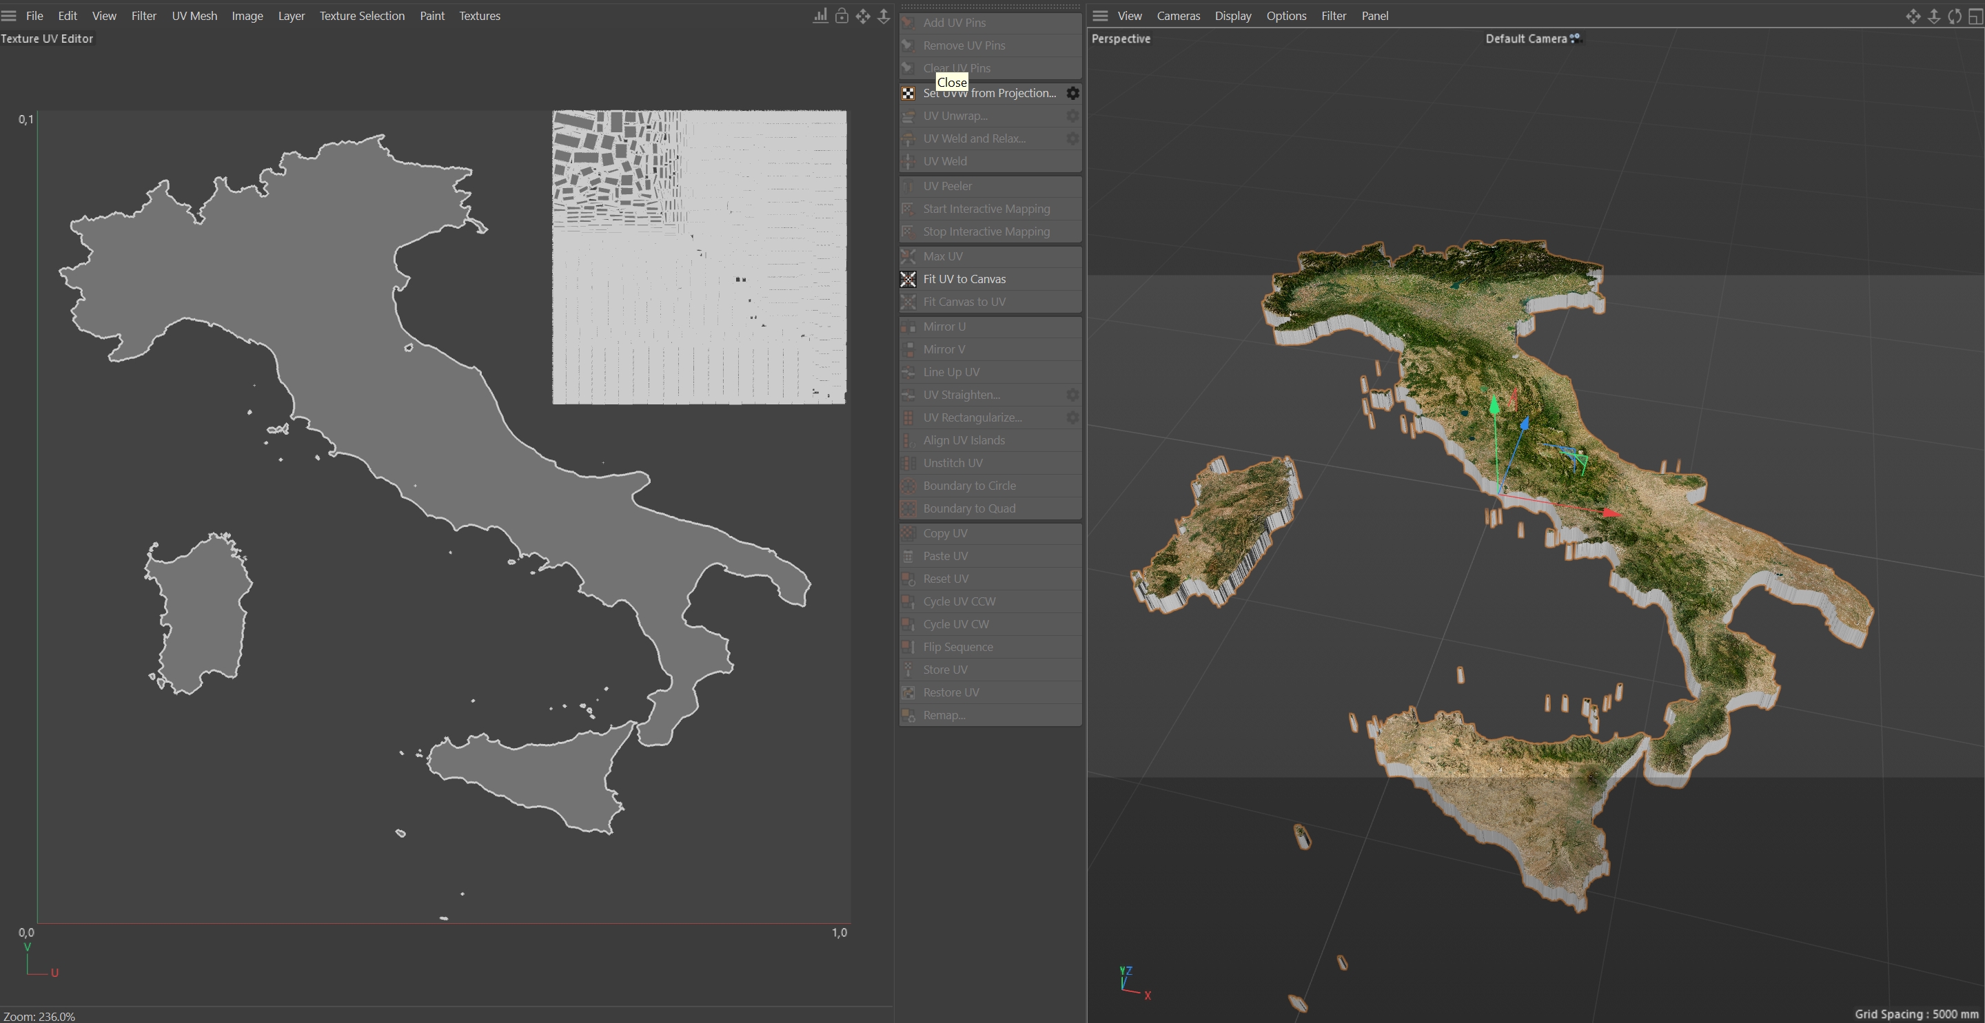The image size is (1985, 1023).
Task: Click the UV editor lock icon
Action: click(x=842, y=16)
